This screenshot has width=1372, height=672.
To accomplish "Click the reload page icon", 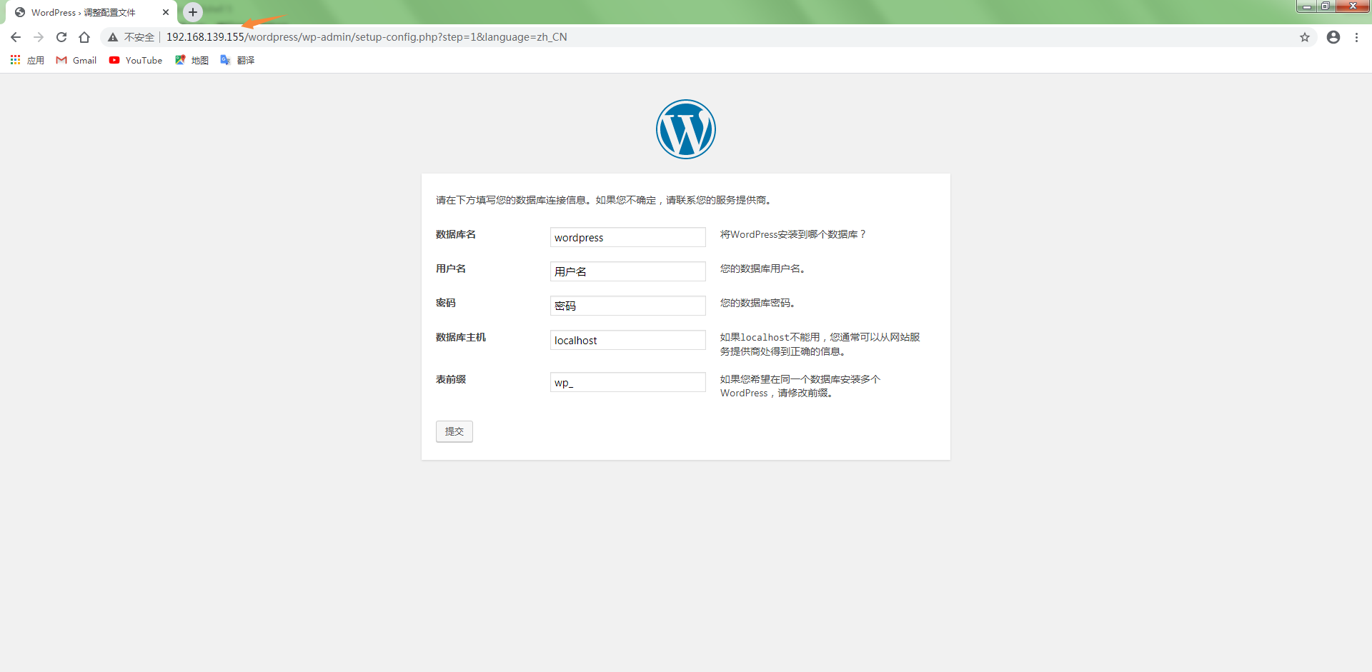I will (x=61, y=36).
